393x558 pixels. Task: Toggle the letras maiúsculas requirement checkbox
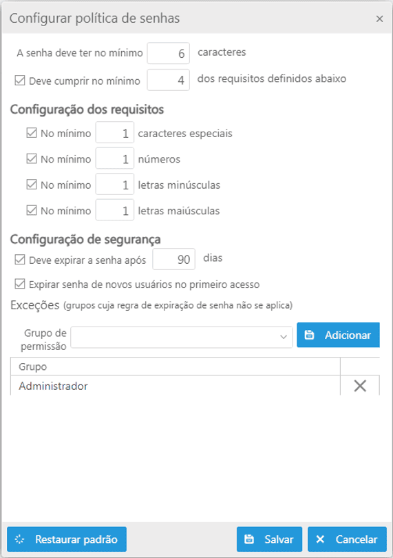point(32,210)
